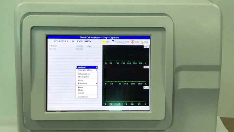
Task: Click the Flush toolbar icon
Action: tap(113, 42)
